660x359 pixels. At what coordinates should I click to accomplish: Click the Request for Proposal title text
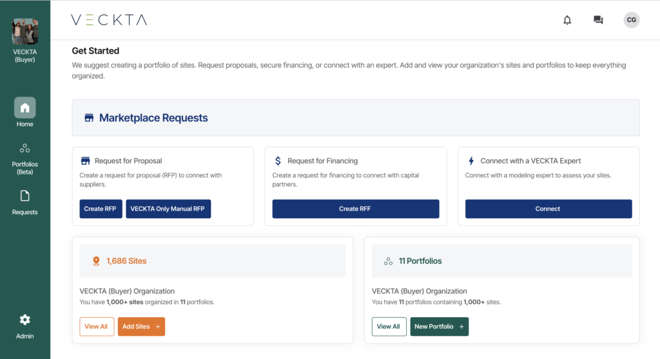128,161
